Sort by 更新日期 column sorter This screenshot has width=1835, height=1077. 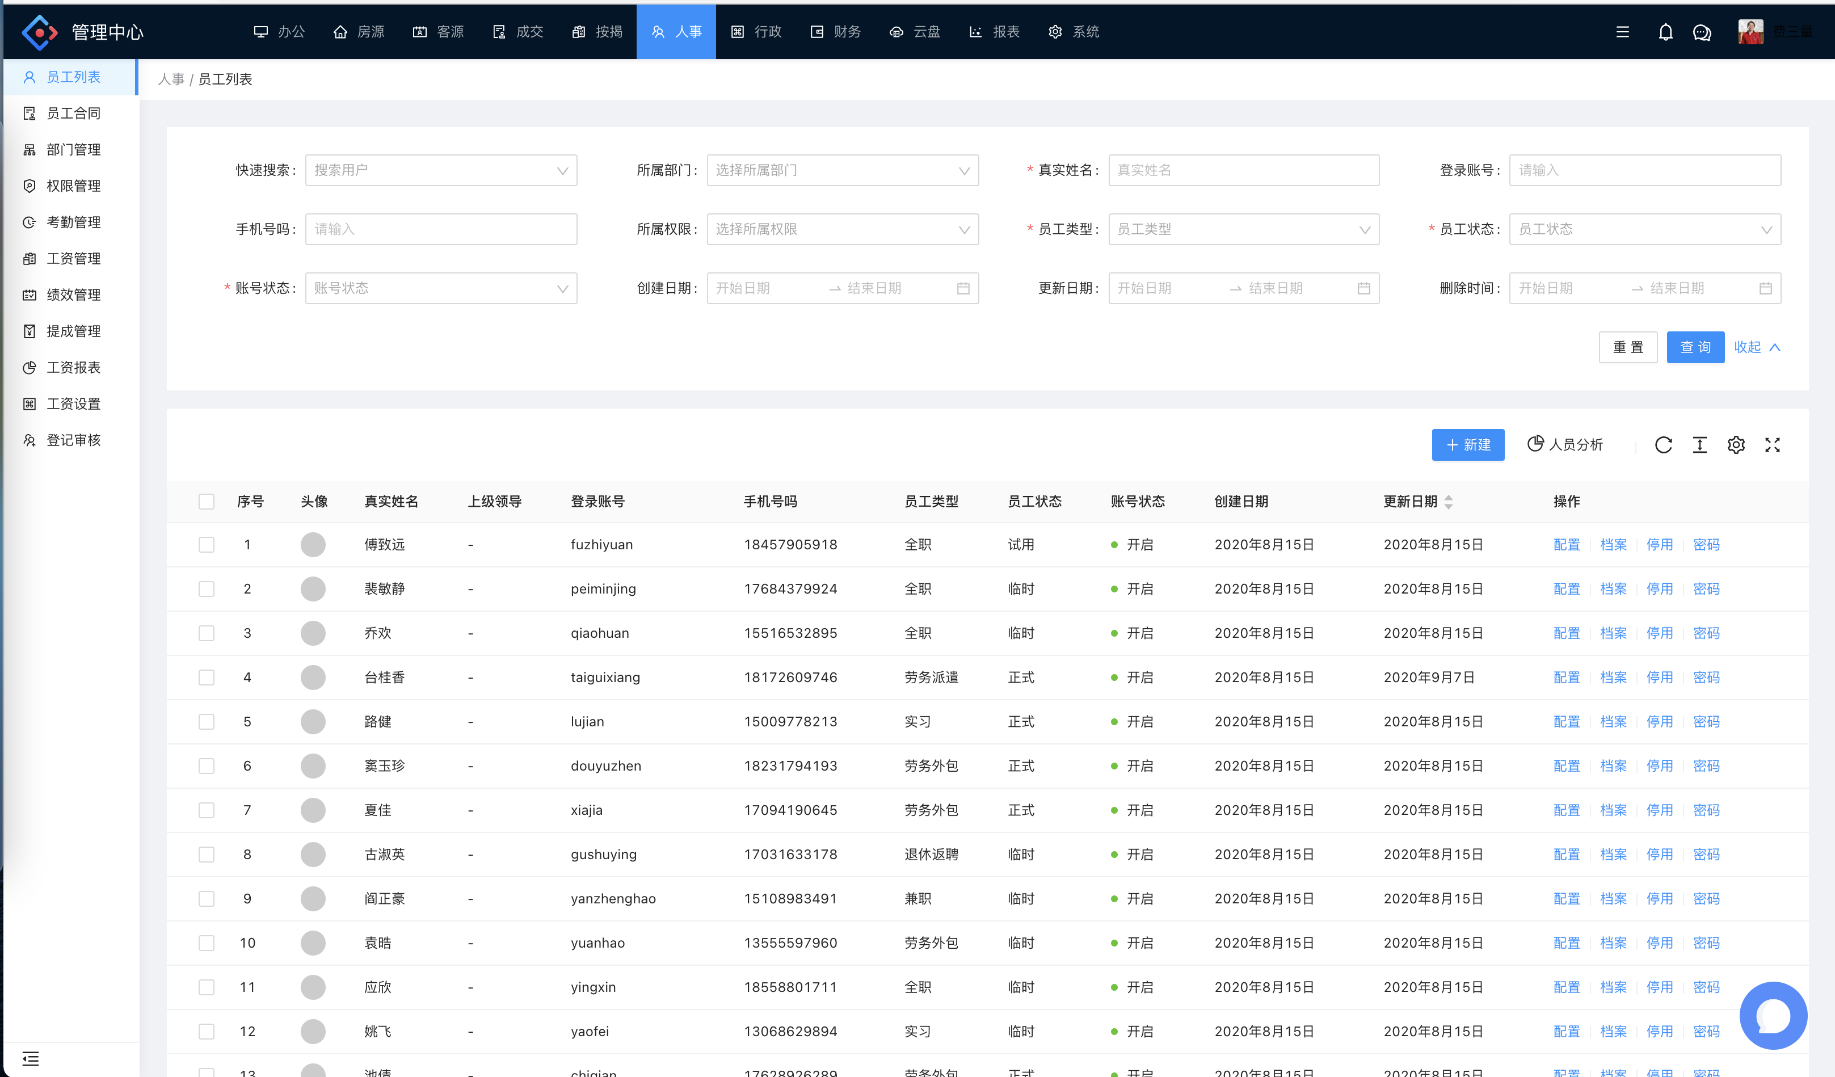[1449, 502]
